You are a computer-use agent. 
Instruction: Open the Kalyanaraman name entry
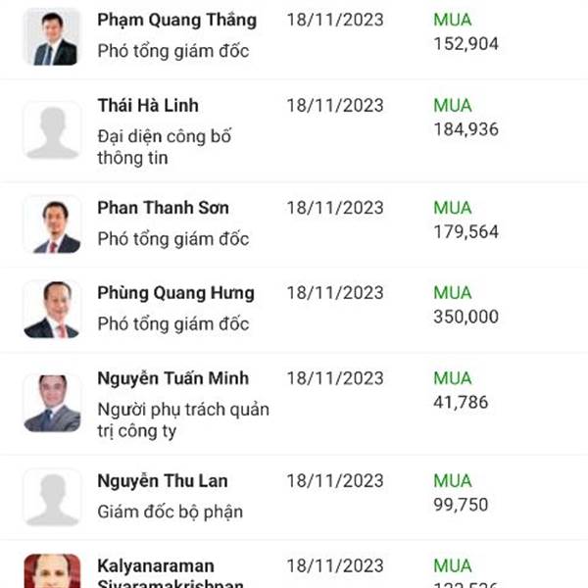click(156, 566)
